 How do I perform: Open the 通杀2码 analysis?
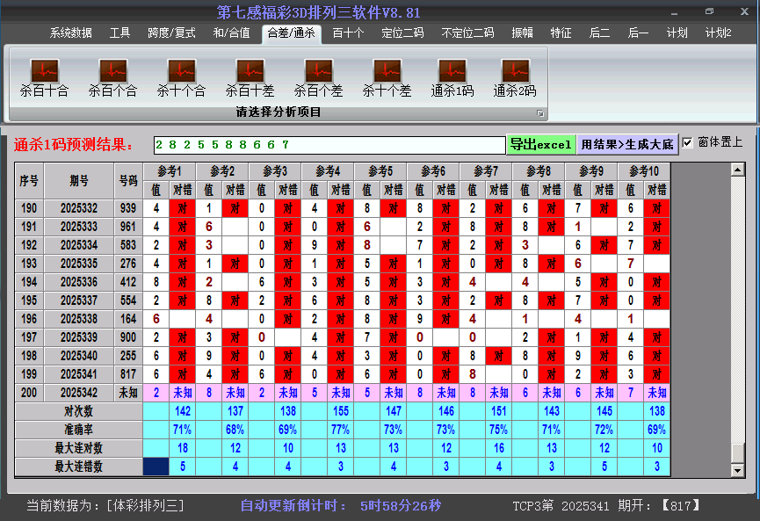(x=515, y=71)
